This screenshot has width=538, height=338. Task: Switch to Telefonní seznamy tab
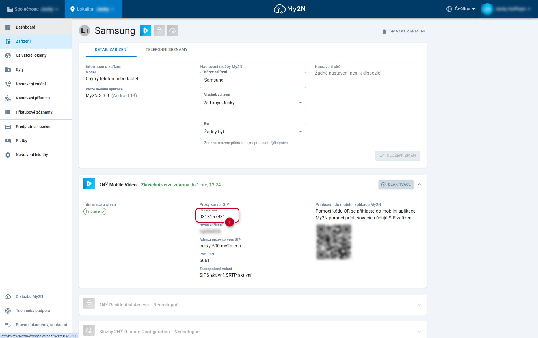tap(167, 49)
